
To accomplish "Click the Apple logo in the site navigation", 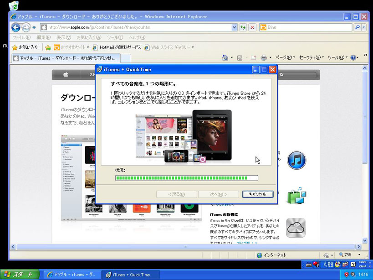I will click(x=66, y=75).
